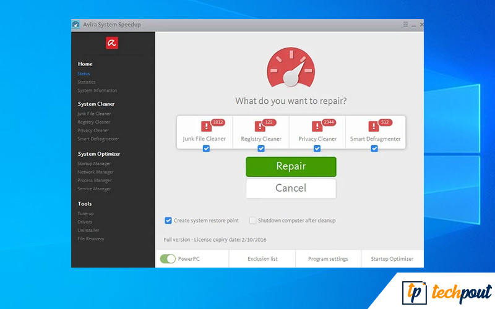
Task: Open Statistics in the Home section
Action: pyautogui.click(x=87, y=82)
